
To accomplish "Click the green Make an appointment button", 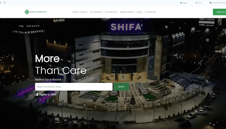I will pos(220,12).
